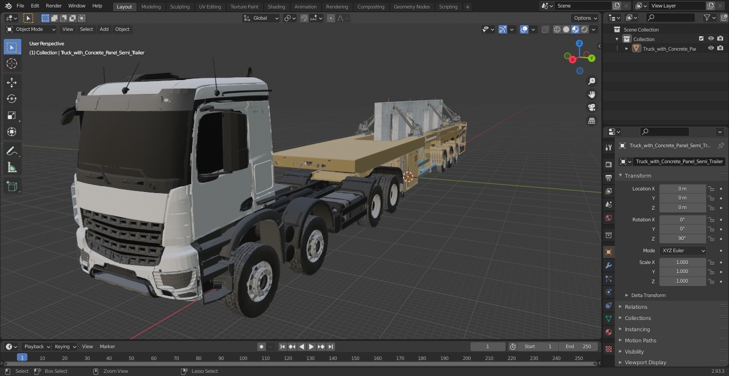Toggle camera view icon
The width and height of the screenshot is (729, 376).
pos(591,108)
